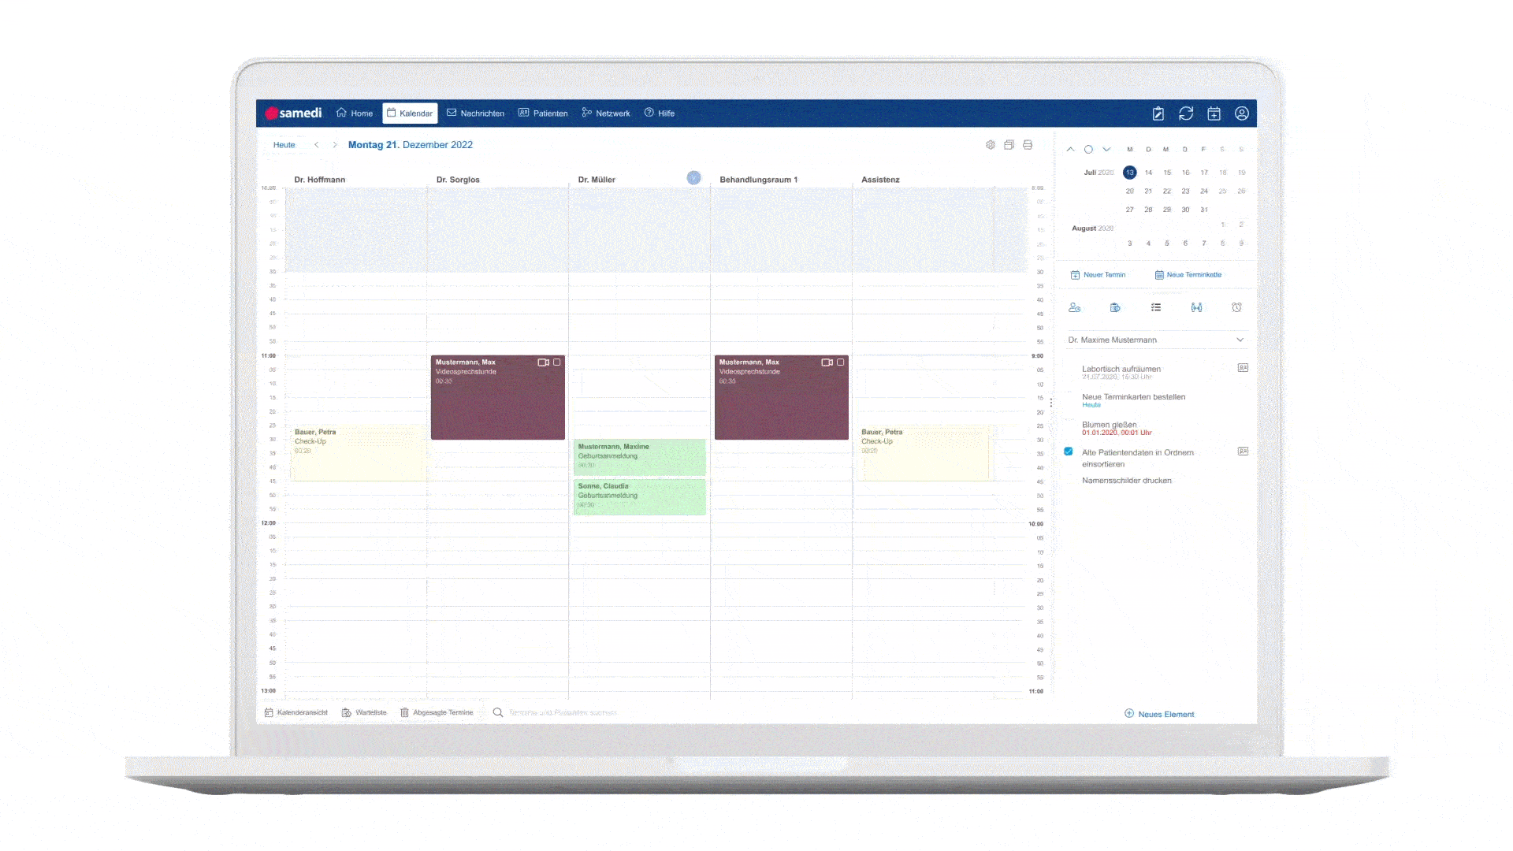
Task: Click the sync refresh icon in header
Action: [1186, 113]
